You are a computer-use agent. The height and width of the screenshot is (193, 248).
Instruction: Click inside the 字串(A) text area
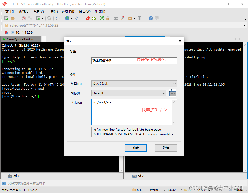(x=132, y=112)
